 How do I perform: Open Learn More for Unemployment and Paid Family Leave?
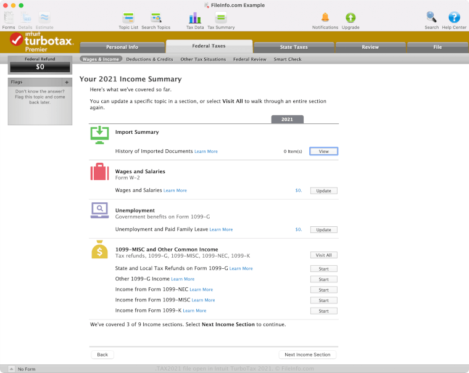click(x=221, y=230)
